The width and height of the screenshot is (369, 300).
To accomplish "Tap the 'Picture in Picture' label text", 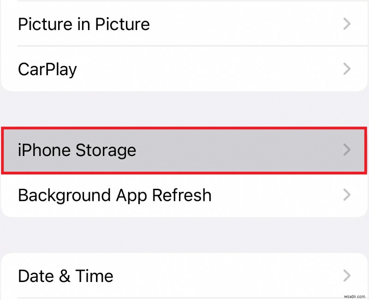I will pos(83,24).
